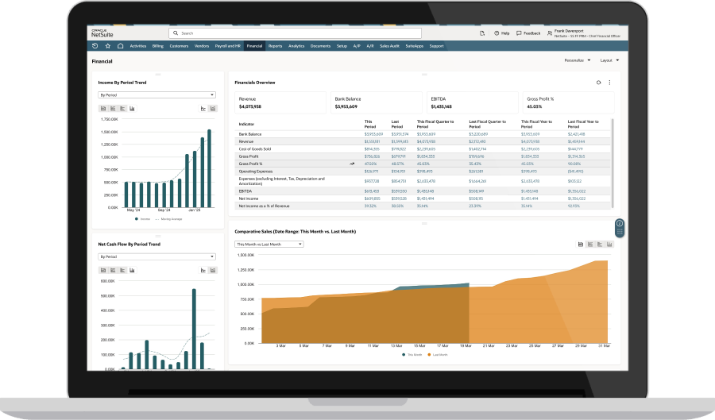The width and height of the screenshot is (715, 420).
Task: Open the EBITDA indicator row link
Action: pos(244,191)
